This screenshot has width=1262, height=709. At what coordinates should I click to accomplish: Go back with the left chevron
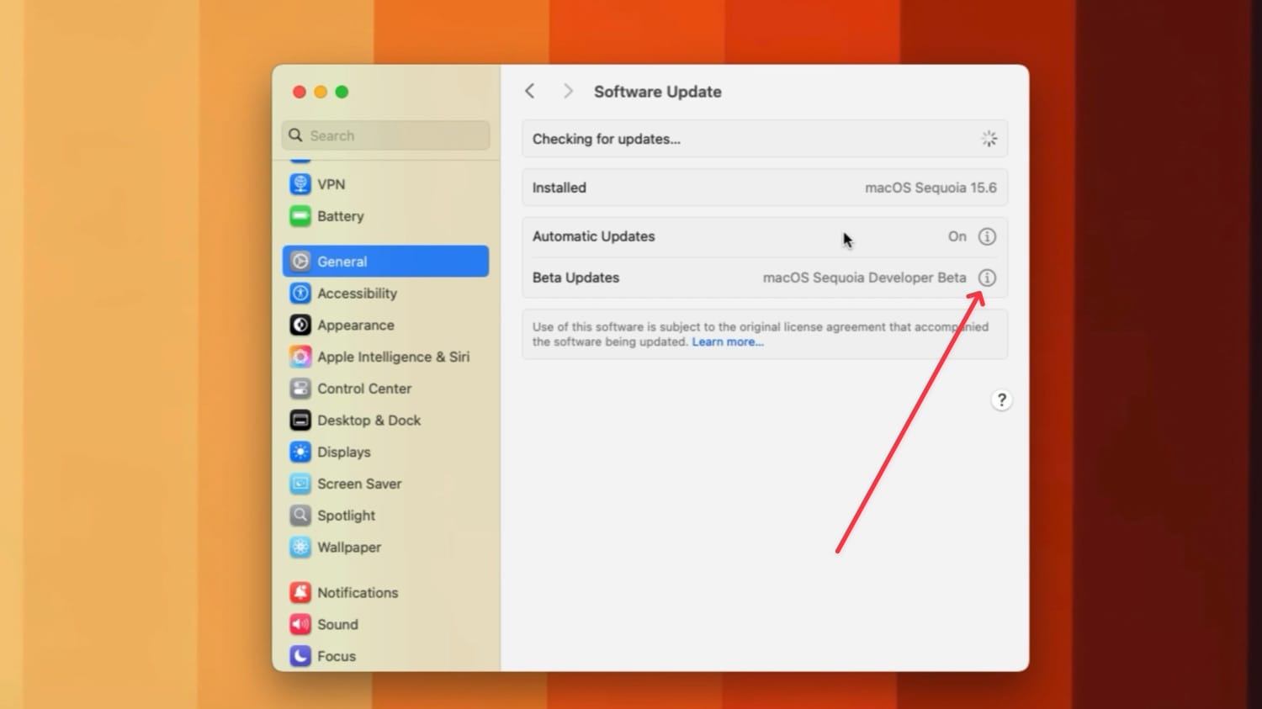click(530, 91)
